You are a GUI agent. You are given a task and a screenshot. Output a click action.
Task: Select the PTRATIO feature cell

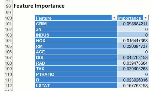76,74
